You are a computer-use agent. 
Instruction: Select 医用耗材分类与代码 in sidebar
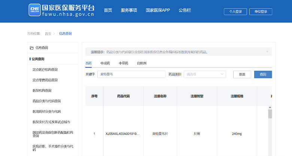point(47,112)
